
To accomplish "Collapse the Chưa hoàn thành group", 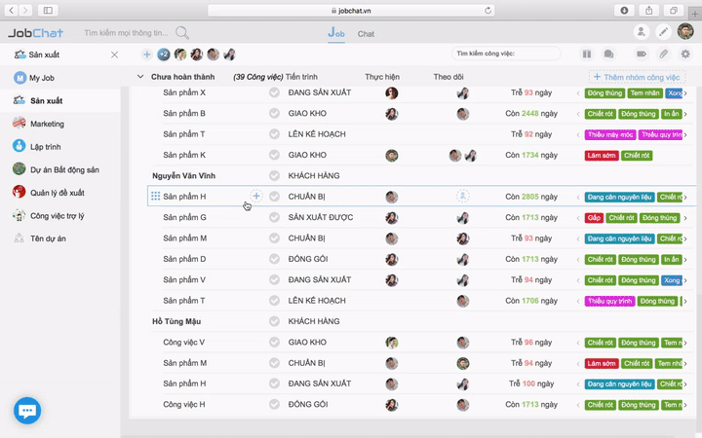I will 140,77.
